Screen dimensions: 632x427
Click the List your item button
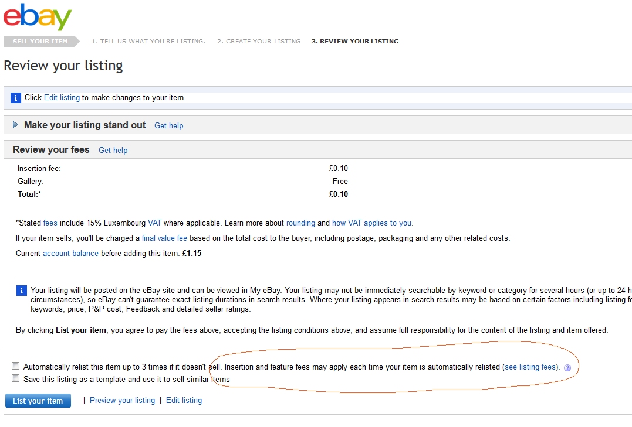pos(38,401)
